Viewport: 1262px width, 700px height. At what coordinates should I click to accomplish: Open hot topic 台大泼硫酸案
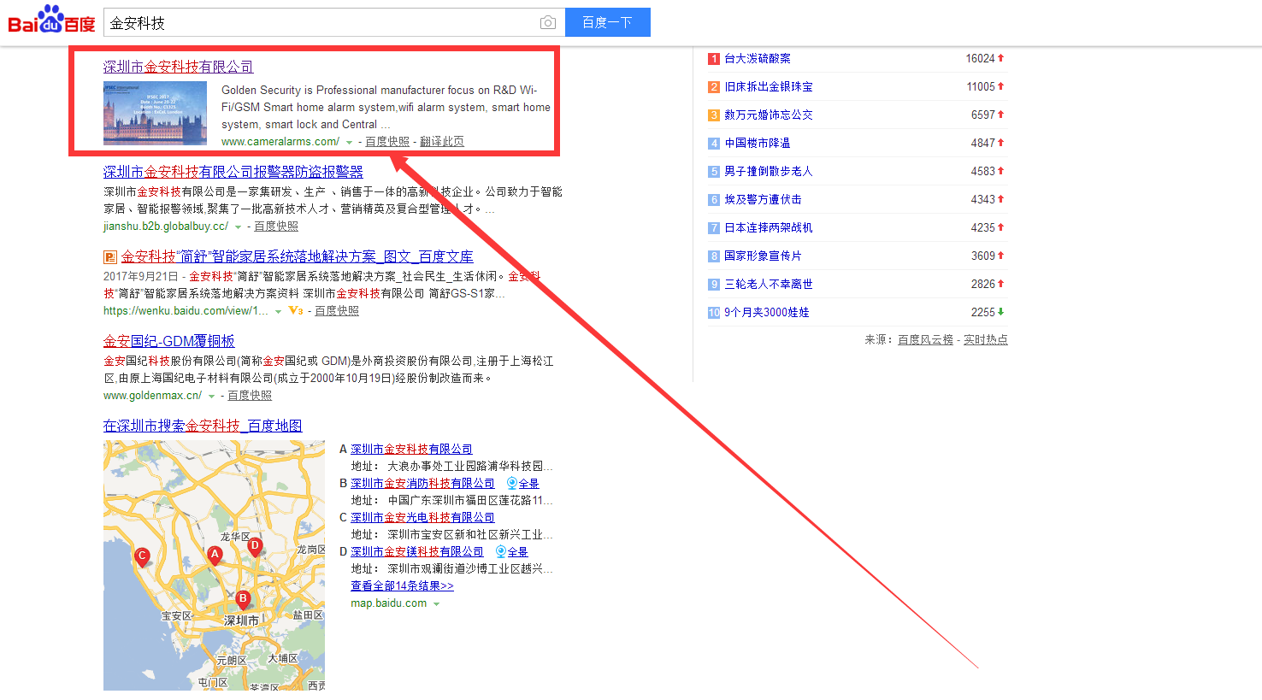point(758,58)
